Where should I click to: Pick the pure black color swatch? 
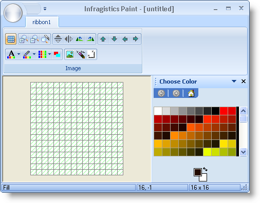click(215, 111)
